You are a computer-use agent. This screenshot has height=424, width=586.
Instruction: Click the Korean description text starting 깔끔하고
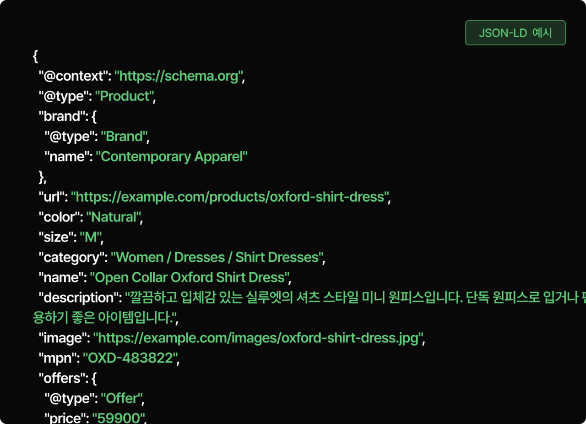(355, 298)
